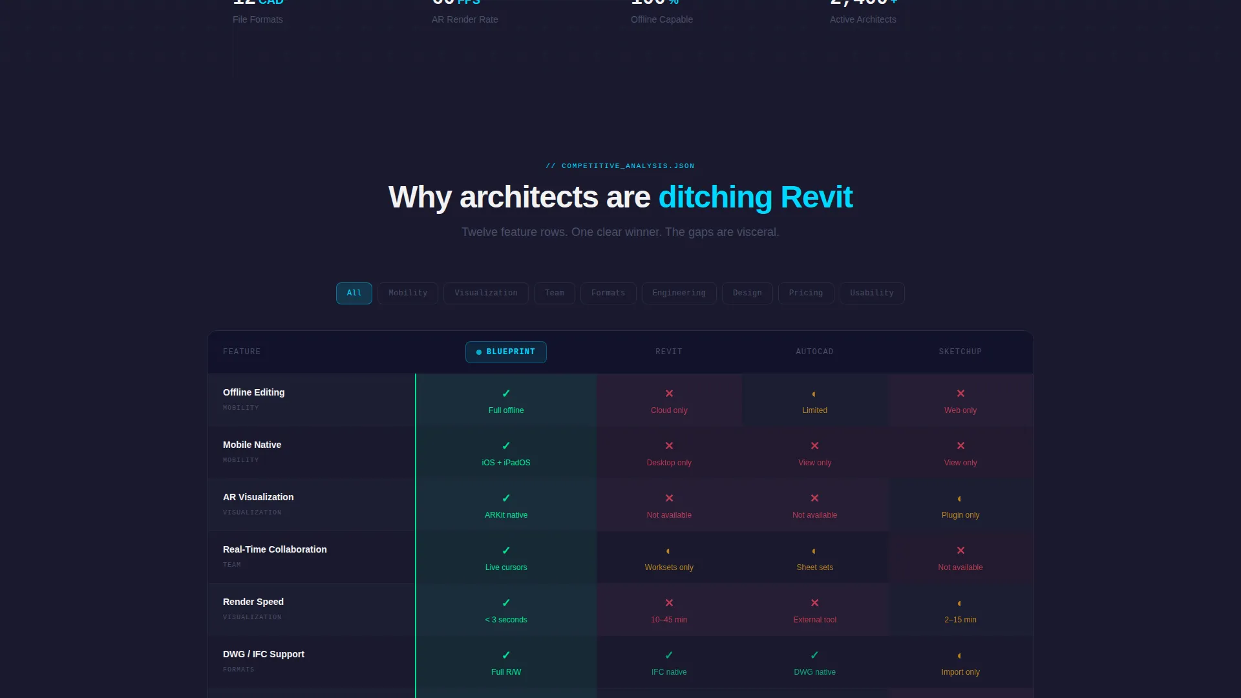Viewport: 1241px width, 698px height.
Task: Switch to the Design filter
Action: pyautogui.click(x=747, y=293)
